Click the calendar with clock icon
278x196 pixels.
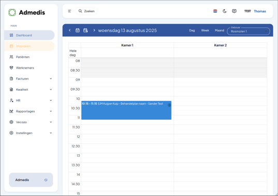pyautogui.click(x=85, y=30)
